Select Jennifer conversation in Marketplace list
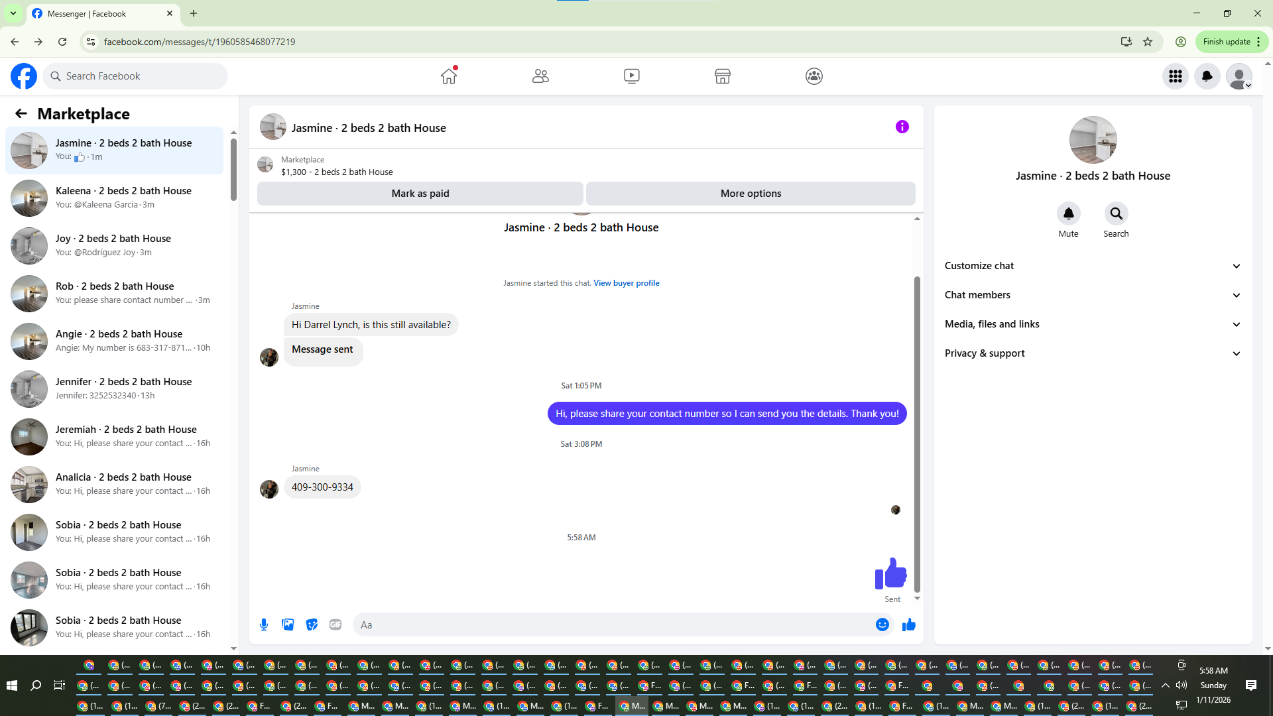Screen dimensions: 1273x716 pos(115,388)
